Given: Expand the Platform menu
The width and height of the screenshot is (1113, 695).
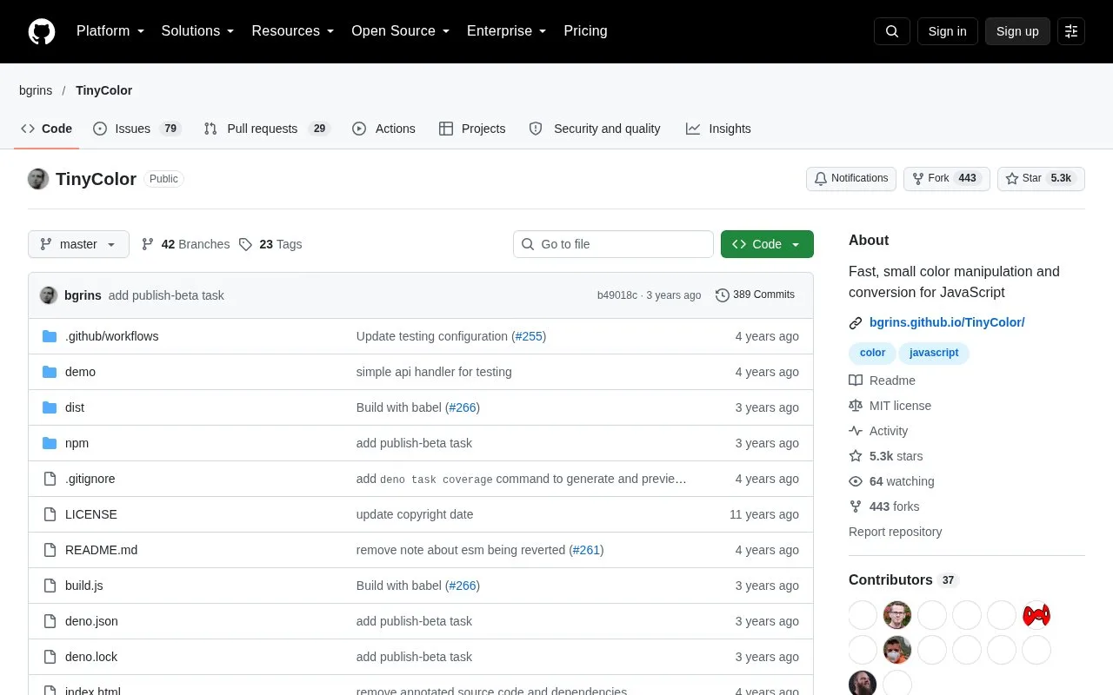Looking at the screenshot, I should (x=110, y=31).
